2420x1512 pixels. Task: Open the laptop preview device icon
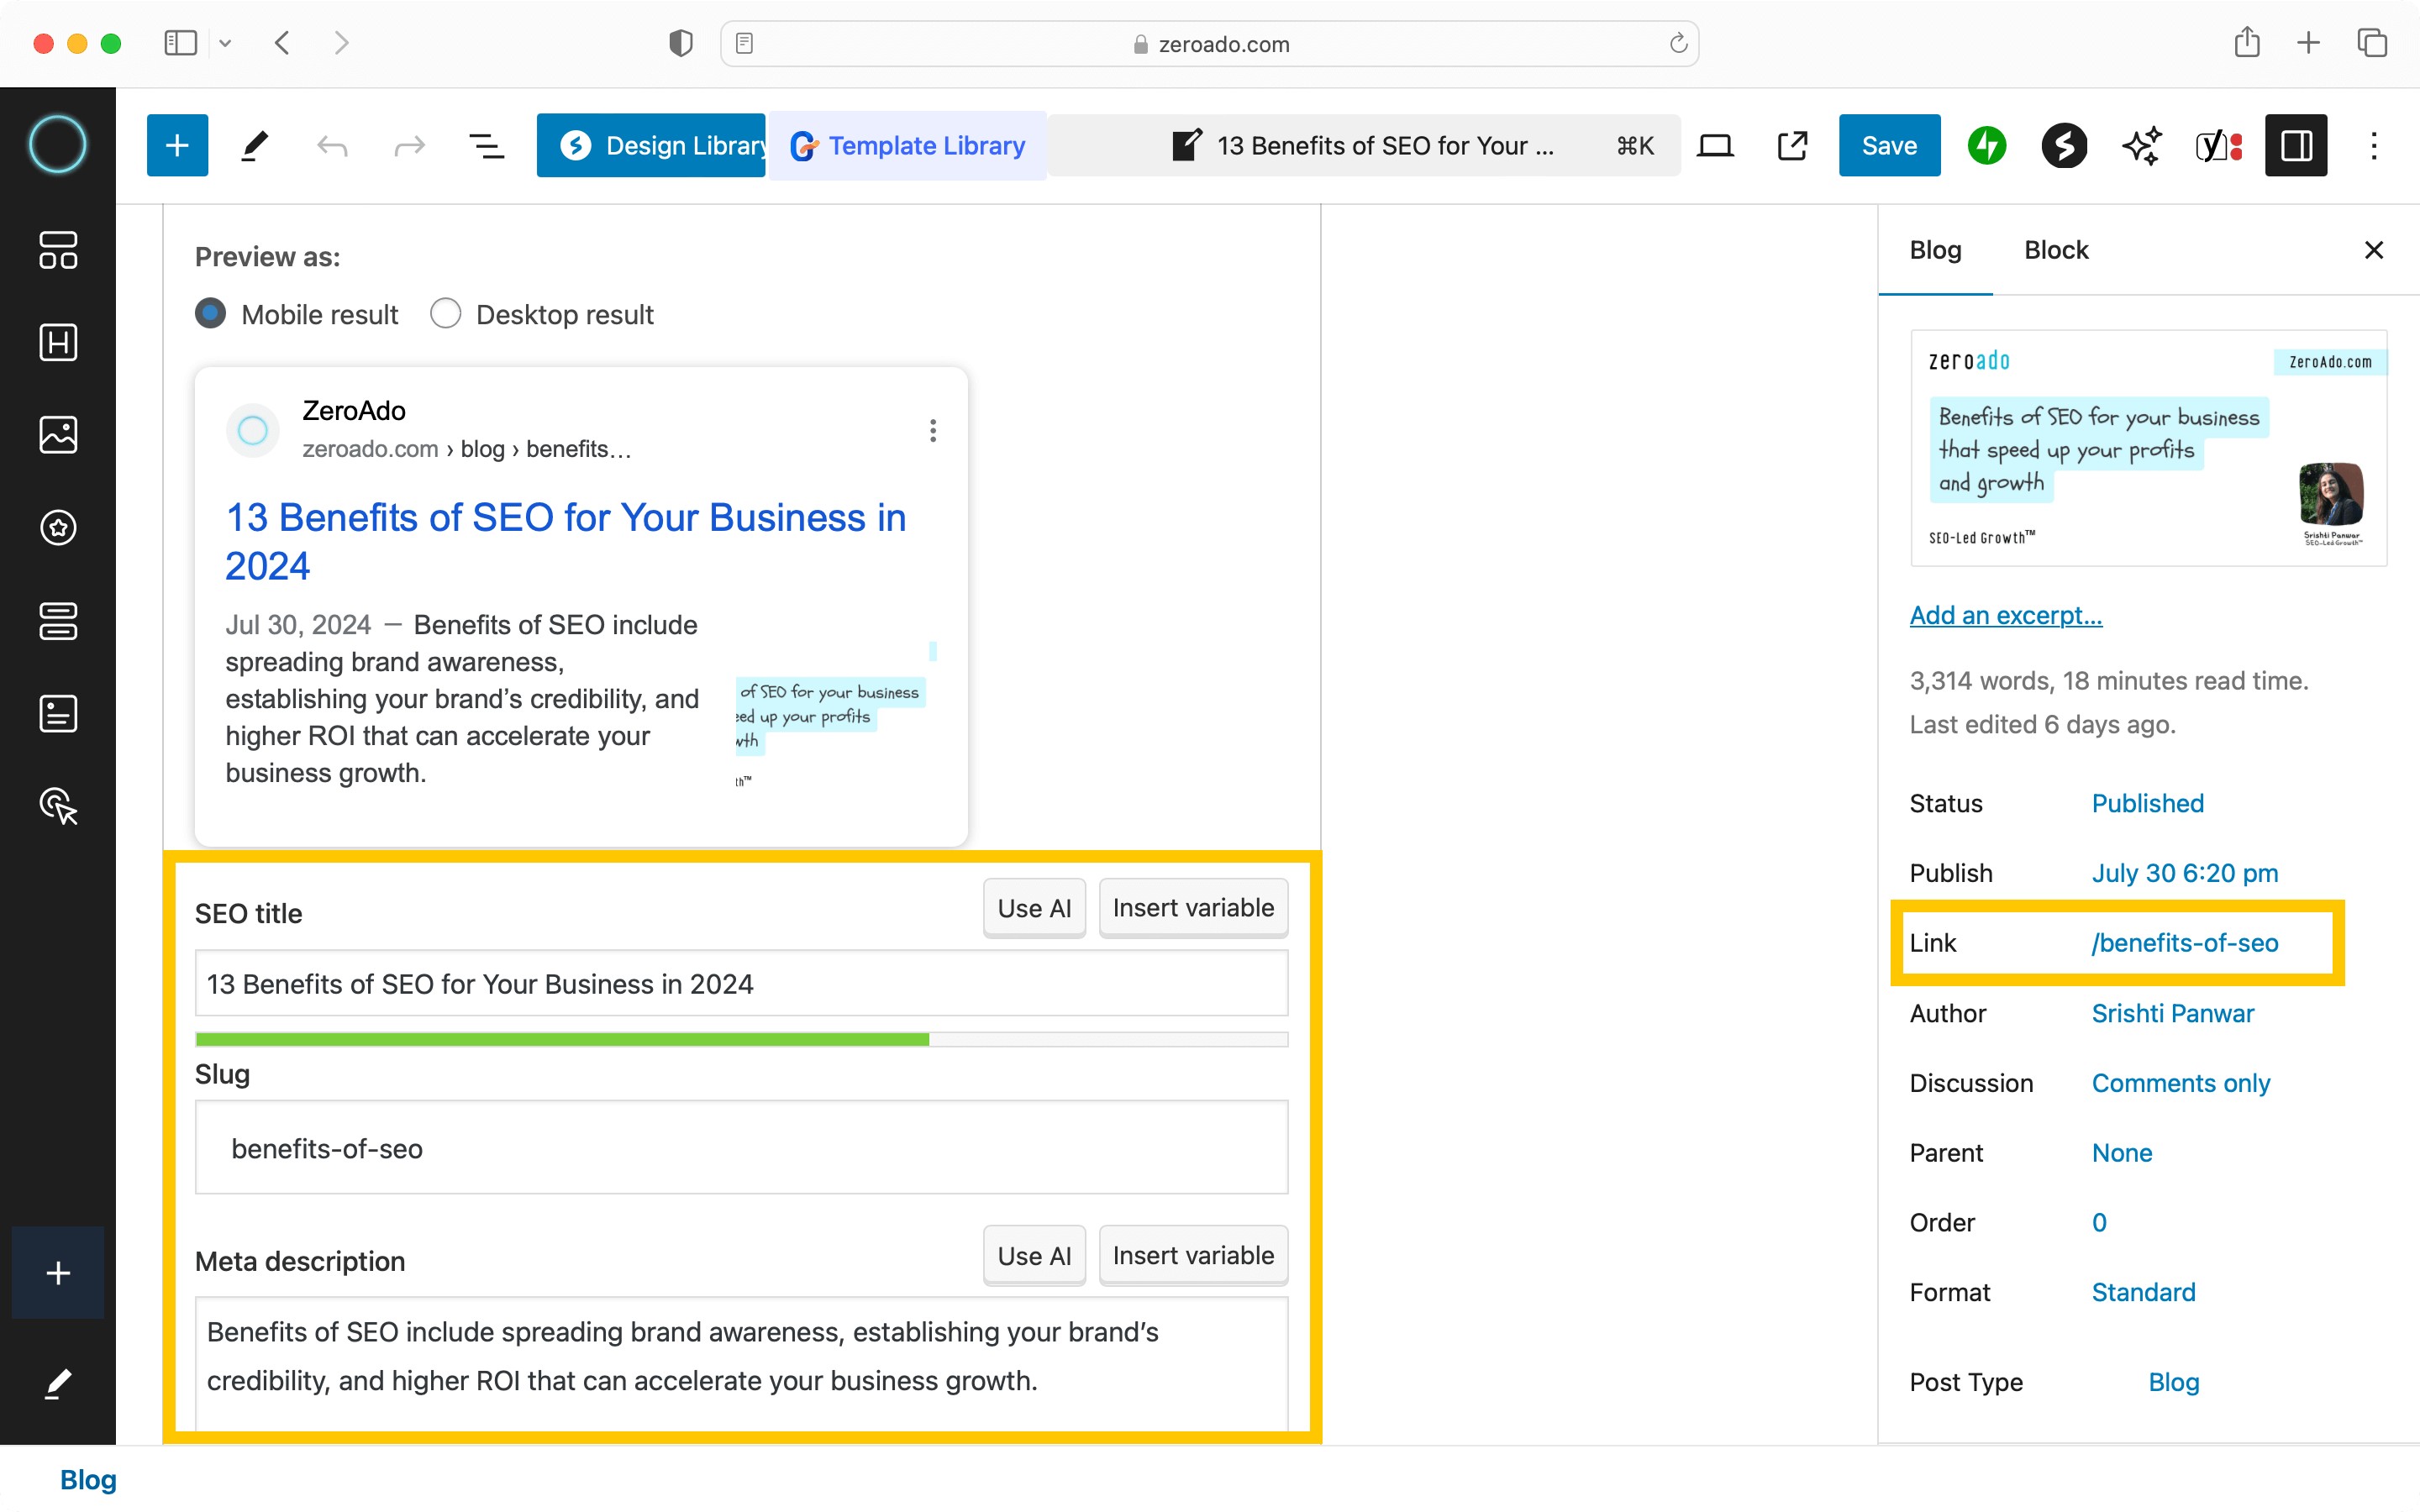pos(1715,146)
